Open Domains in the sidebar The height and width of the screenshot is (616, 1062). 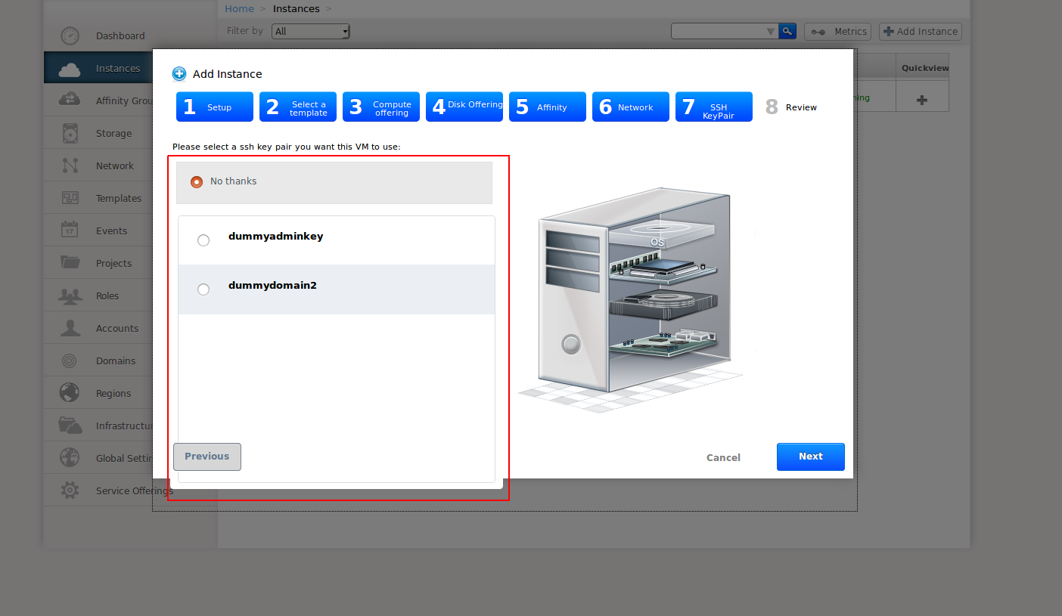[x=130, y=361]
